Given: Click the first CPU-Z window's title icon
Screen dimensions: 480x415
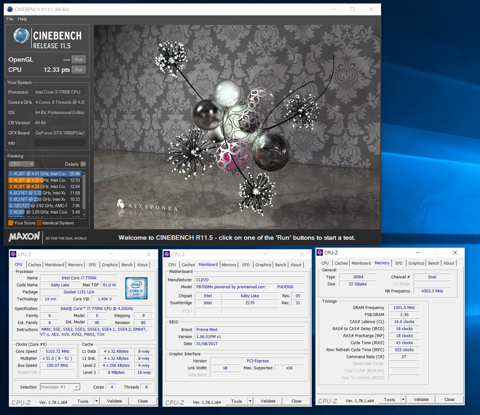Looking at the screenshot, I should pyautogui.click(x=13, y=254).
